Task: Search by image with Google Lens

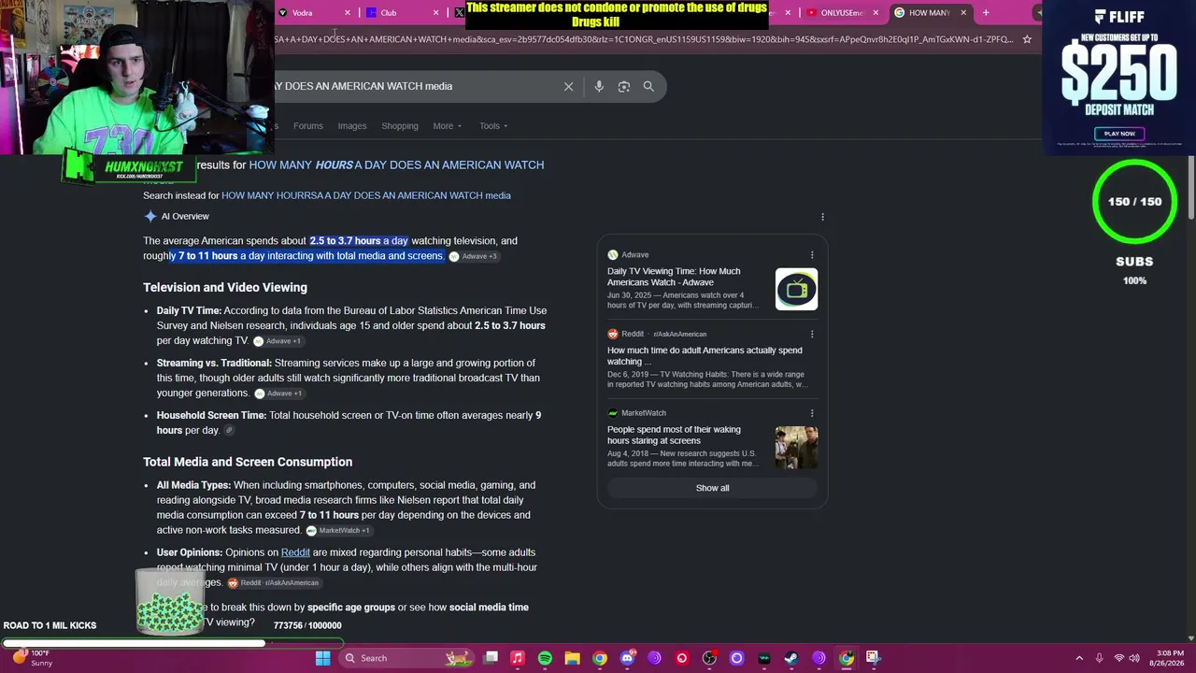Action: [x=624, y=86]
